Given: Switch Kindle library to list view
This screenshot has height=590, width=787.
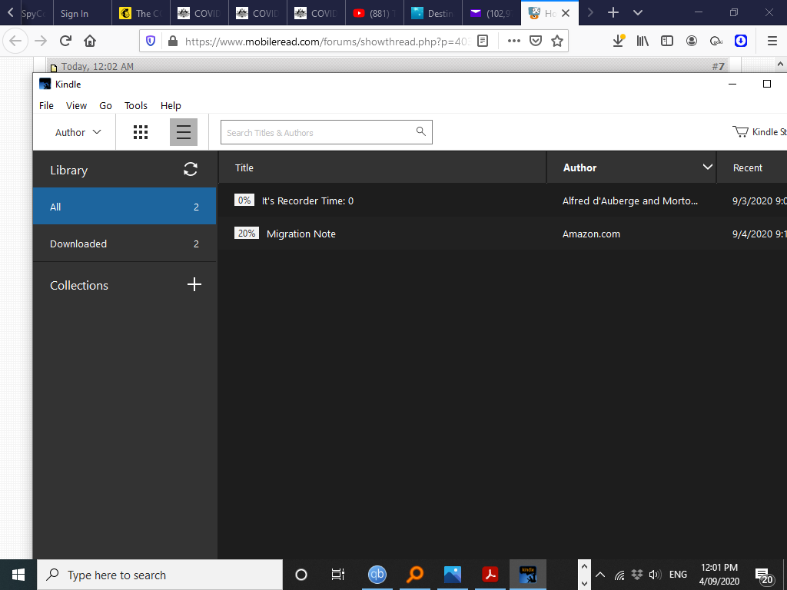Looking at the screenshot, I should click(183, 132).
